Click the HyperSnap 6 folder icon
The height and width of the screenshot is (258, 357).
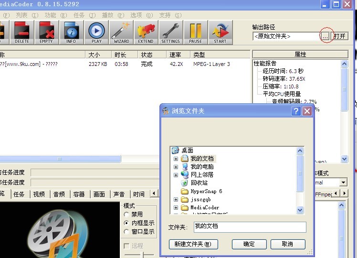coord(185,191)
